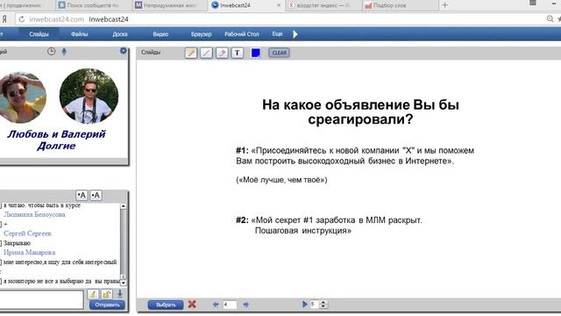Click the slide heading 'На какое объявление'
Image resolution: width=561 pixels, height=316 pixels.
pyautogui.click(x=360, y=111)
